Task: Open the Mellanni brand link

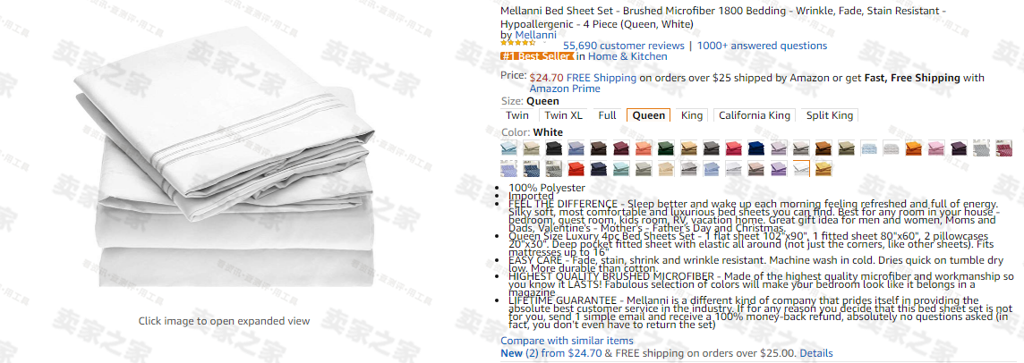Action: 535,35
